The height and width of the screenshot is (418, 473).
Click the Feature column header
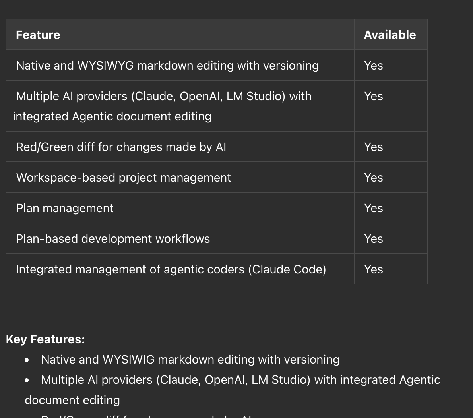[38, 35]
